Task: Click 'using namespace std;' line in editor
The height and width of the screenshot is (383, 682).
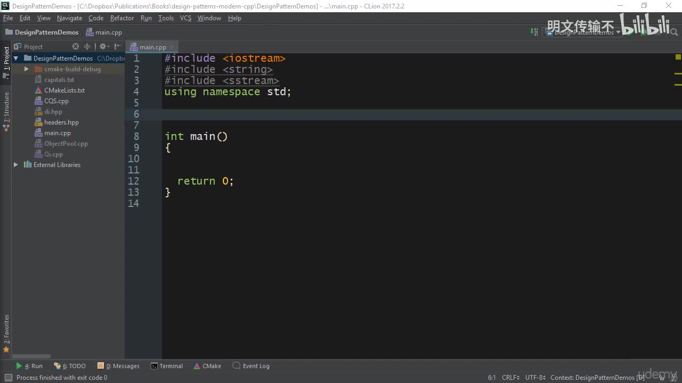Action: pyautogui.click(x=228, y=92)
